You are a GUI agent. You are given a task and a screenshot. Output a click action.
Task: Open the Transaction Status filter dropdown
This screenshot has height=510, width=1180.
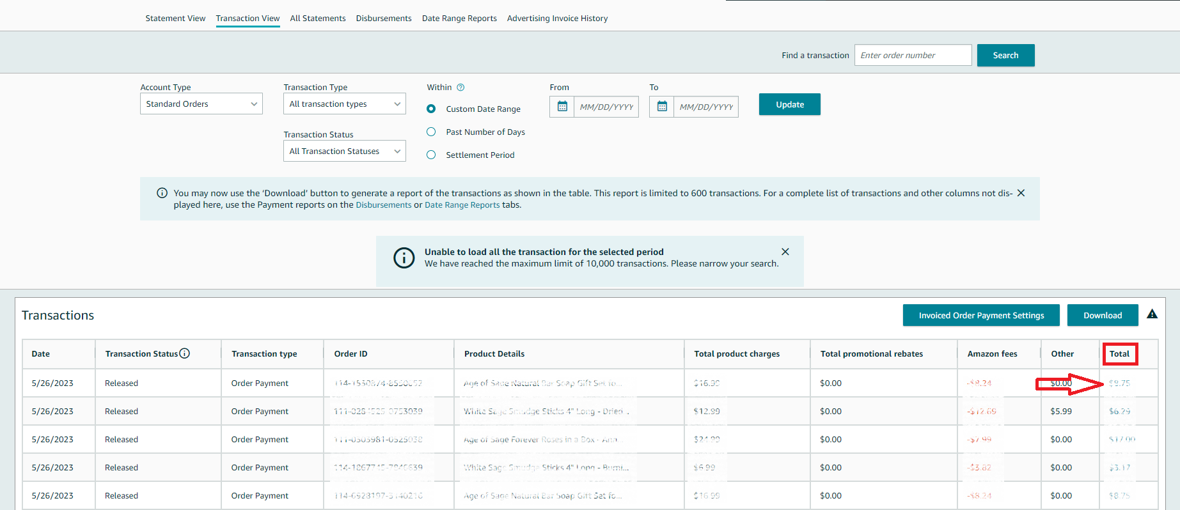(345, 151)
